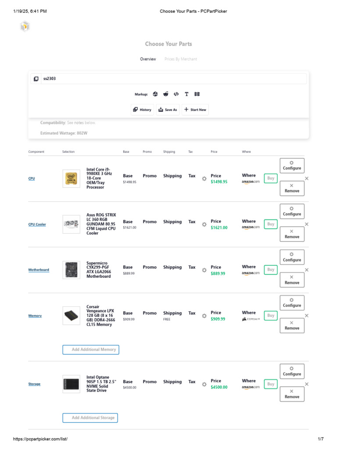Click Start New button
337x450 pixels.
point(195,109)
